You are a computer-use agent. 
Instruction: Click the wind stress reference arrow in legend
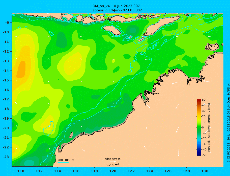click(113, 162)
